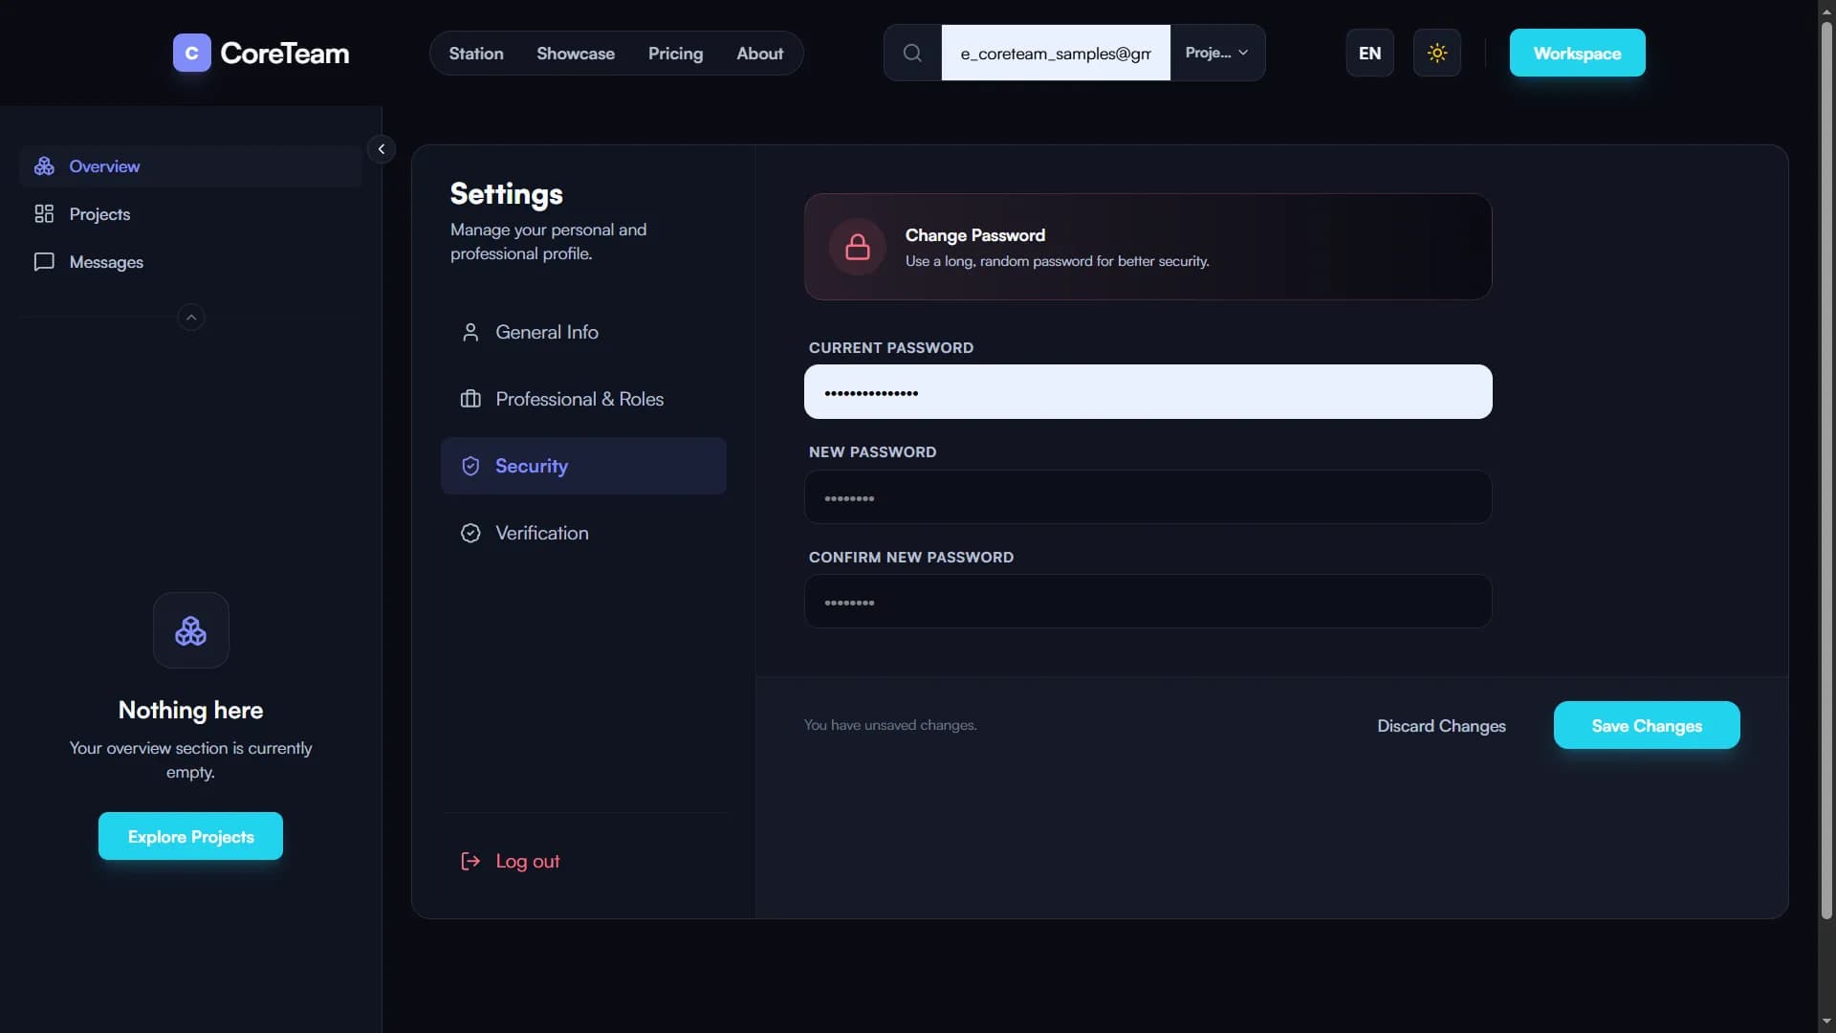Click the Security shield icon
This screenshot has height=1033, width=1836.
point(470,466)
